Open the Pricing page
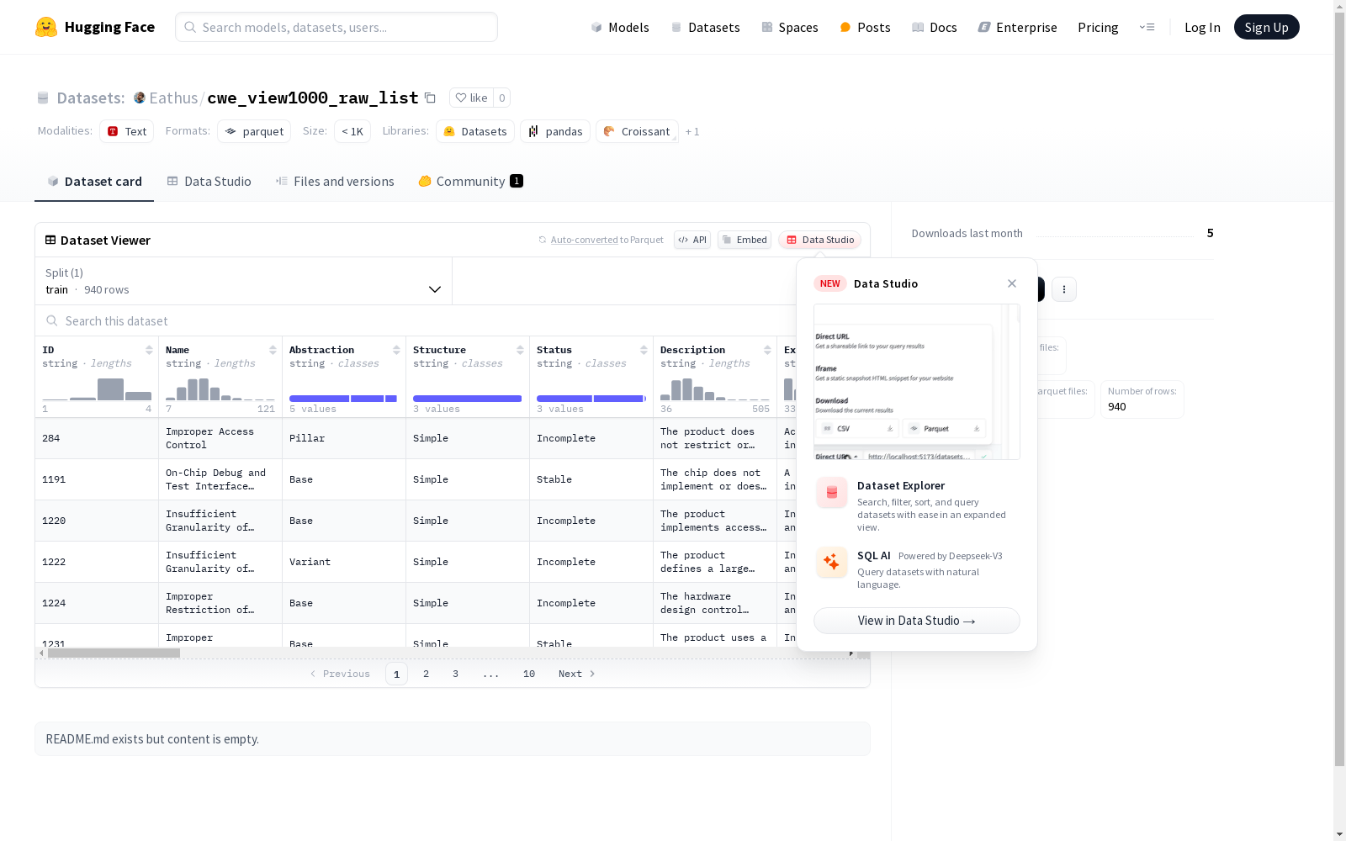The width and height of the screenshot is (1346, 841). pyautogui.click(x=1098, y=27)
